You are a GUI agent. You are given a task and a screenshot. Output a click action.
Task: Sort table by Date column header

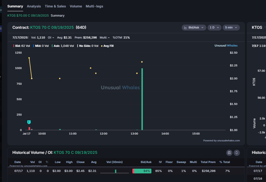18,162
